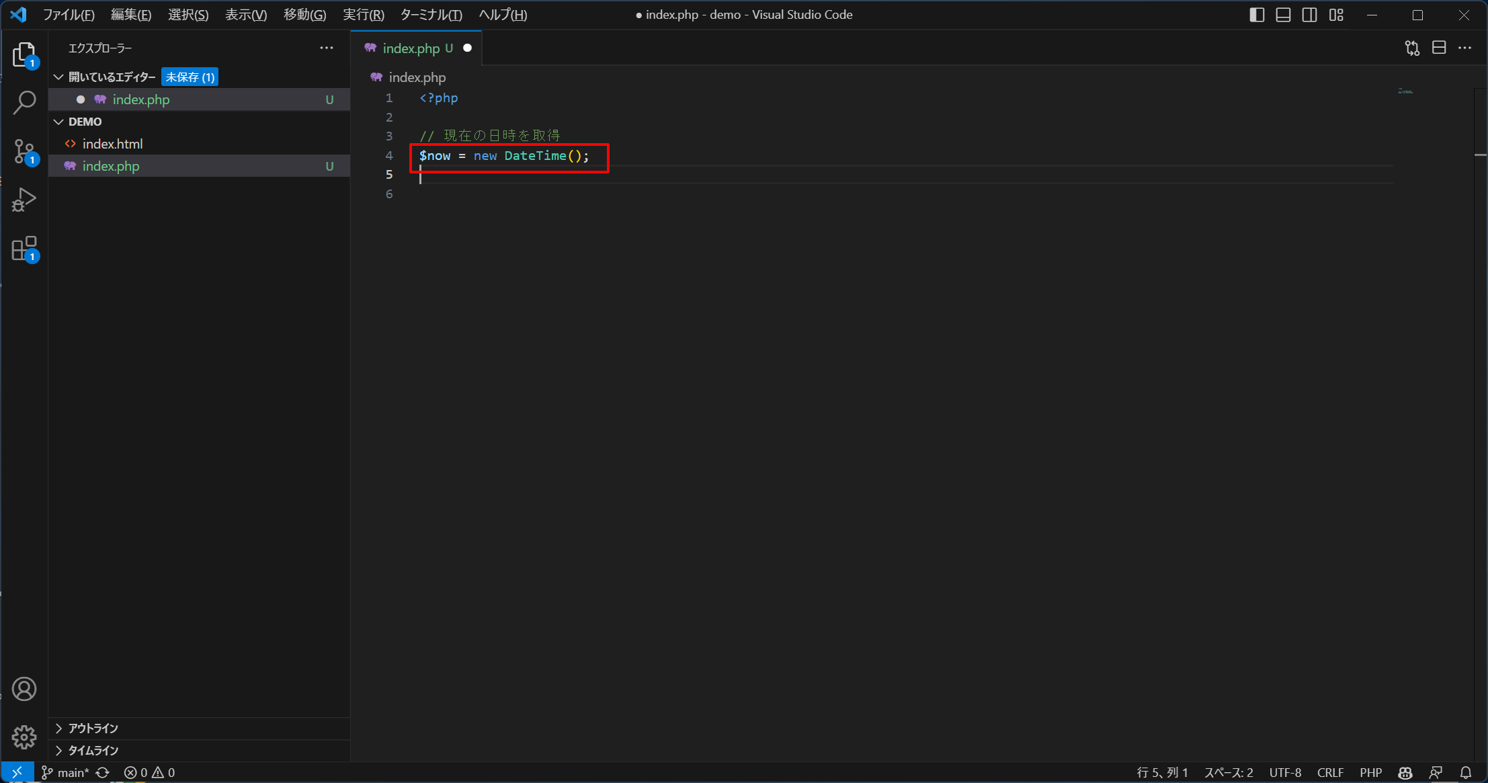Viewport: 1488px width, 783px height.
Task: Open Explorer panel more actions ellipsis
Action: click(327, 48)
